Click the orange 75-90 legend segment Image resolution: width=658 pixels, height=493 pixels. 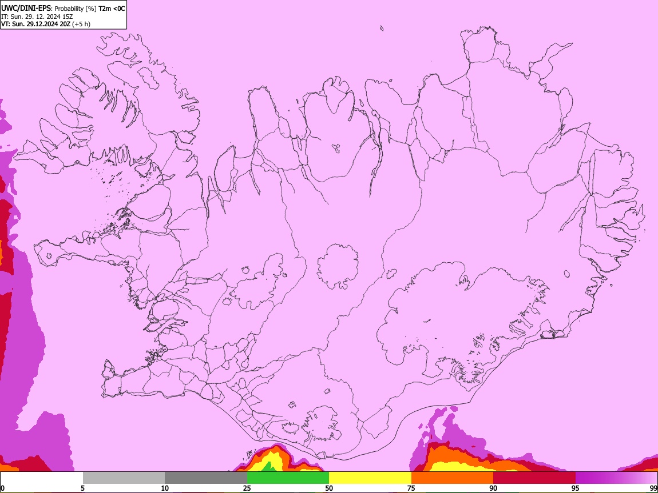tap(453, 478)
